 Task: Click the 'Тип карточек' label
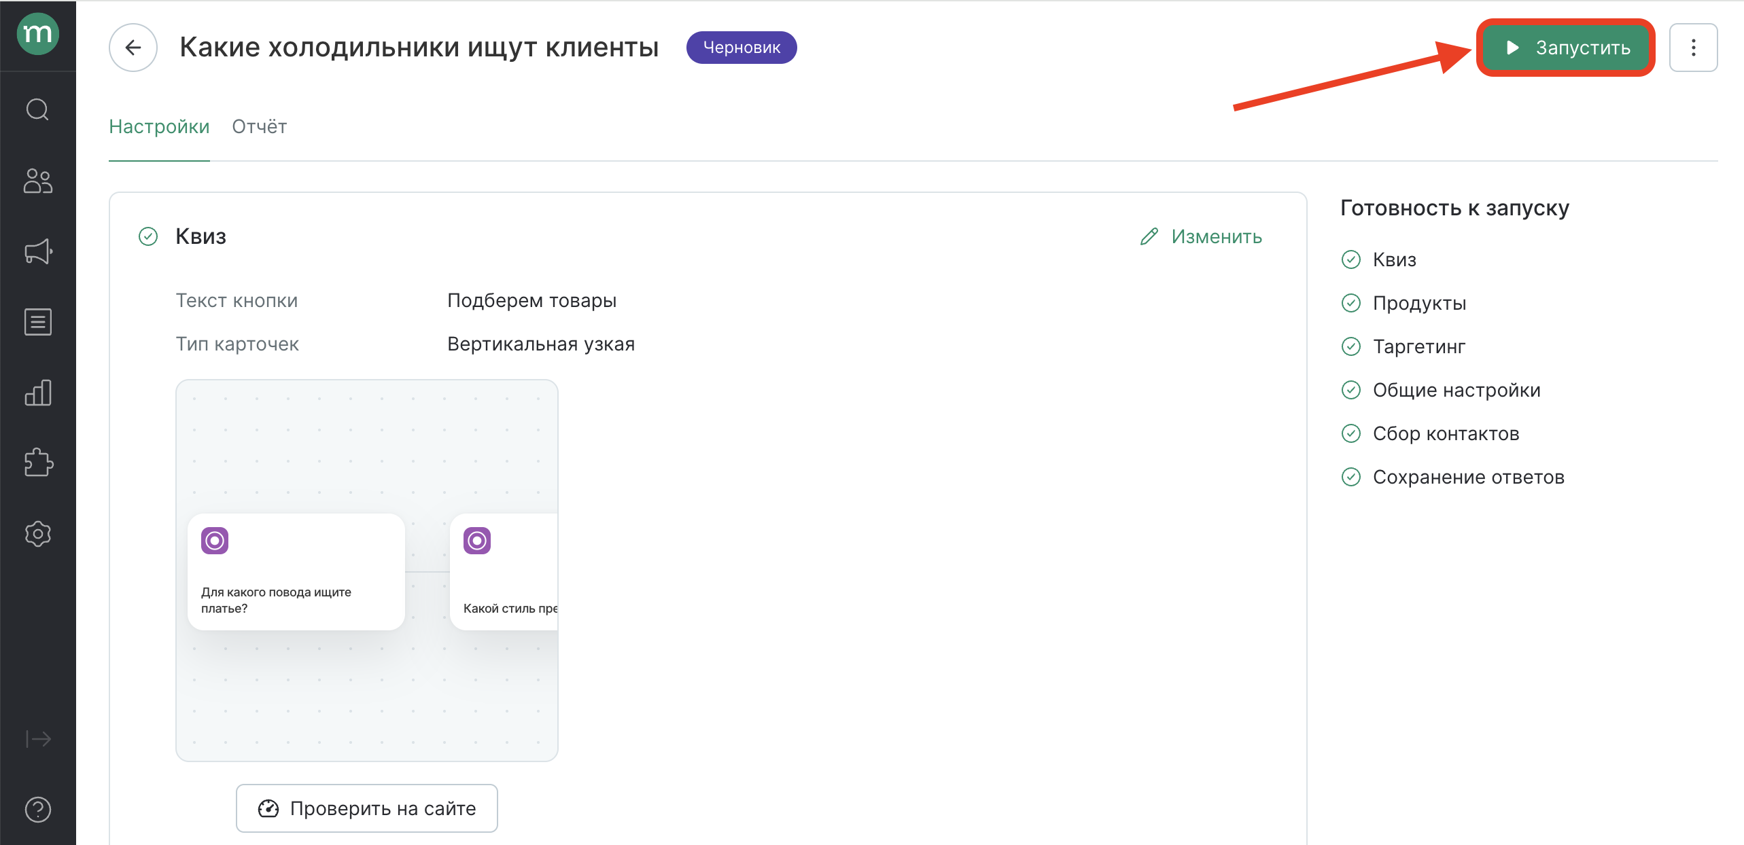[x=237, y=344]
